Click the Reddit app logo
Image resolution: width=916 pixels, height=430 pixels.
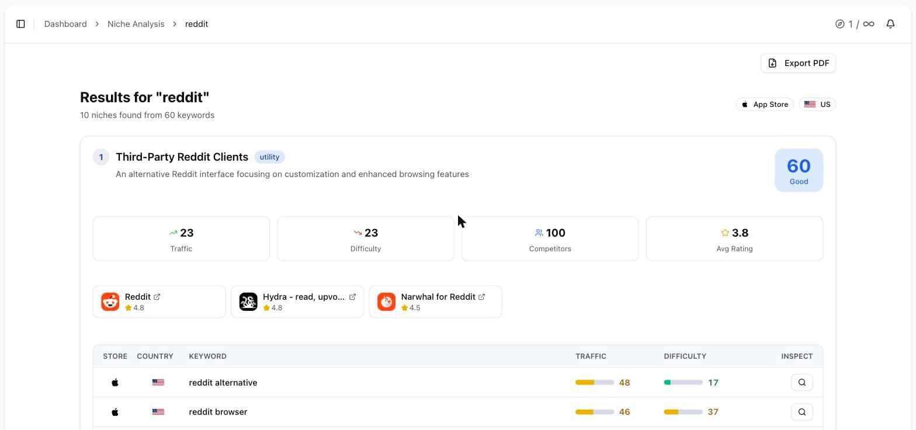point(110,301)
